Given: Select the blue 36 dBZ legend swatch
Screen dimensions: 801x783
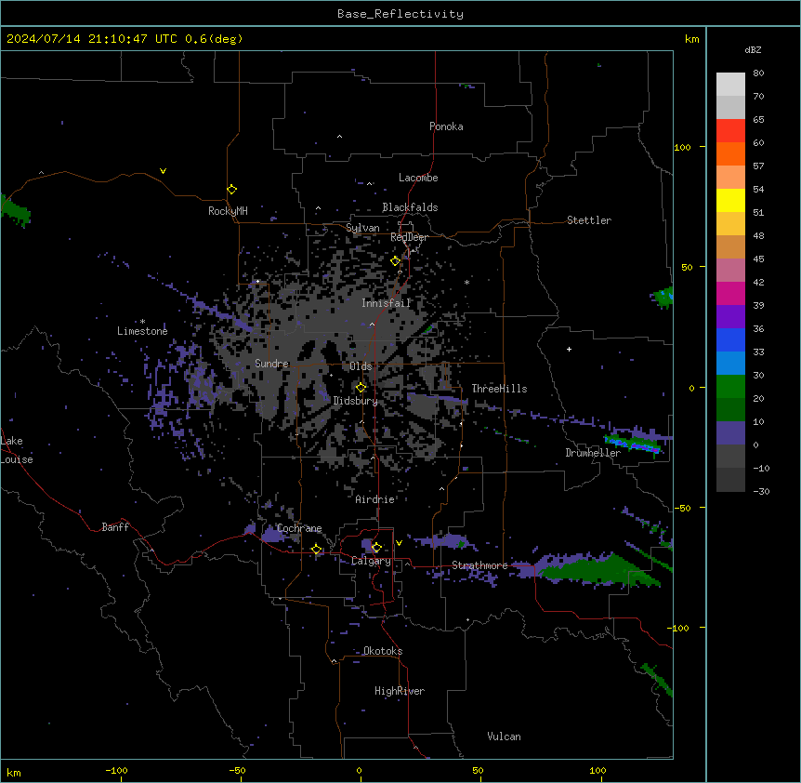Looking at the screenshot, I should pyautogui.click(x=730, y=339).
